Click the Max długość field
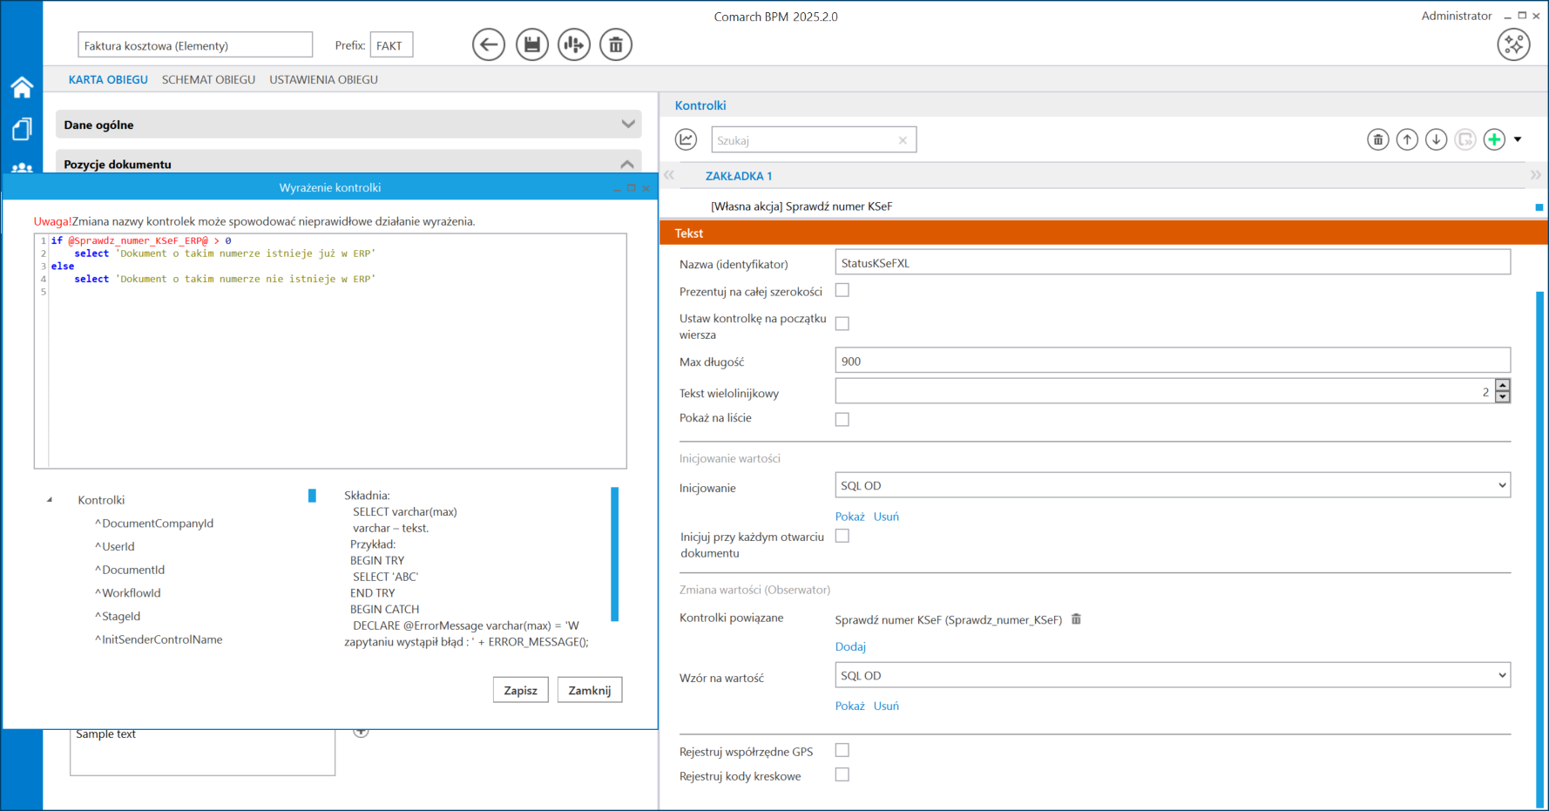This screenshot has width=1549, height=811. coord(1172,361)
